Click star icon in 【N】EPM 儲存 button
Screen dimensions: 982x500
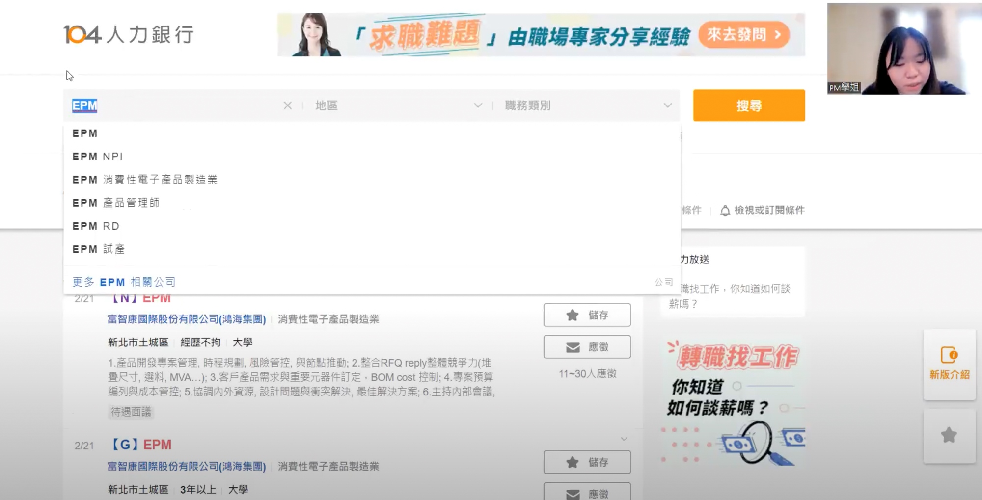(572, 315)
